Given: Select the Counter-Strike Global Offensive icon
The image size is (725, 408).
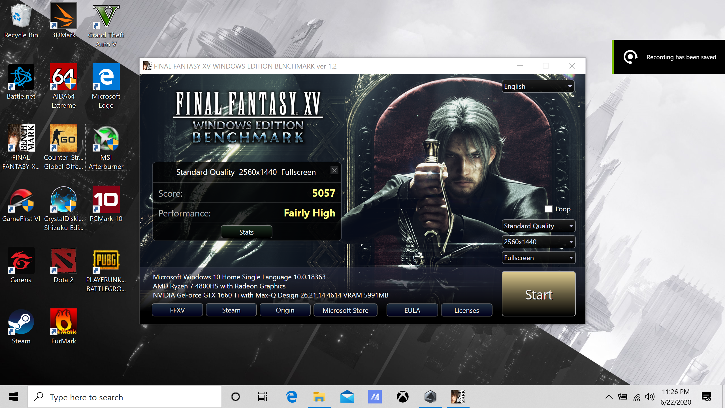Looking at the screenshot, I should [63, 147].
